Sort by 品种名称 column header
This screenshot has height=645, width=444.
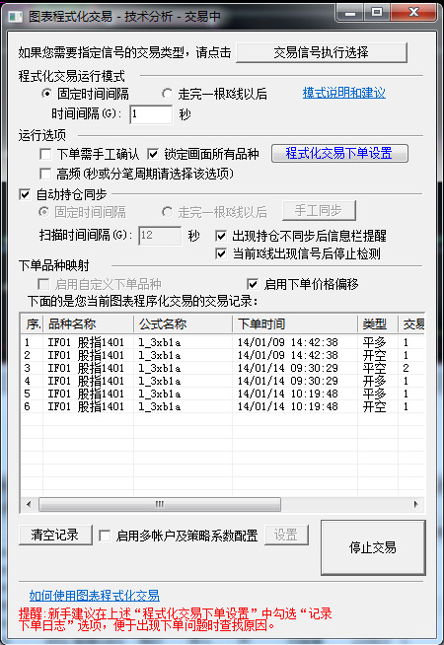pos(89,324)
